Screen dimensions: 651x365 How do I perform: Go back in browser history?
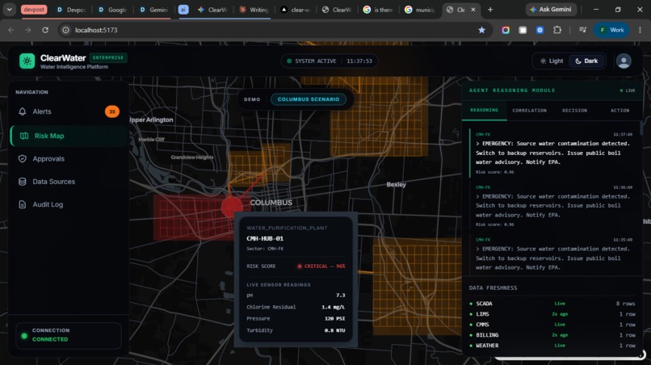point(11,30)
